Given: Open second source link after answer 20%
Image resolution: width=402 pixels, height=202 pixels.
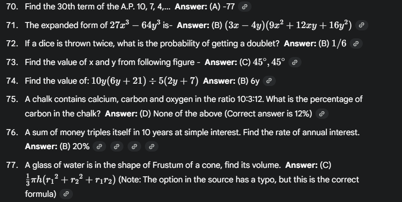Looking at the screenshot, I should [117, 147].
